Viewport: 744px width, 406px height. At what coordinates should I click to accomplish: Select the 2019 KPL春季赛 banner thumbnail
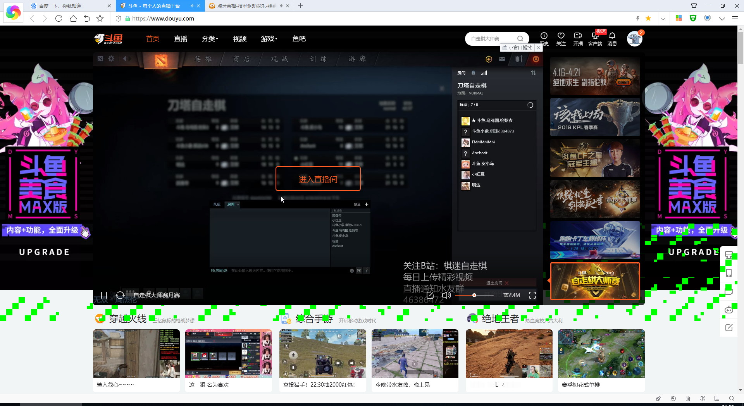point(595,117)
